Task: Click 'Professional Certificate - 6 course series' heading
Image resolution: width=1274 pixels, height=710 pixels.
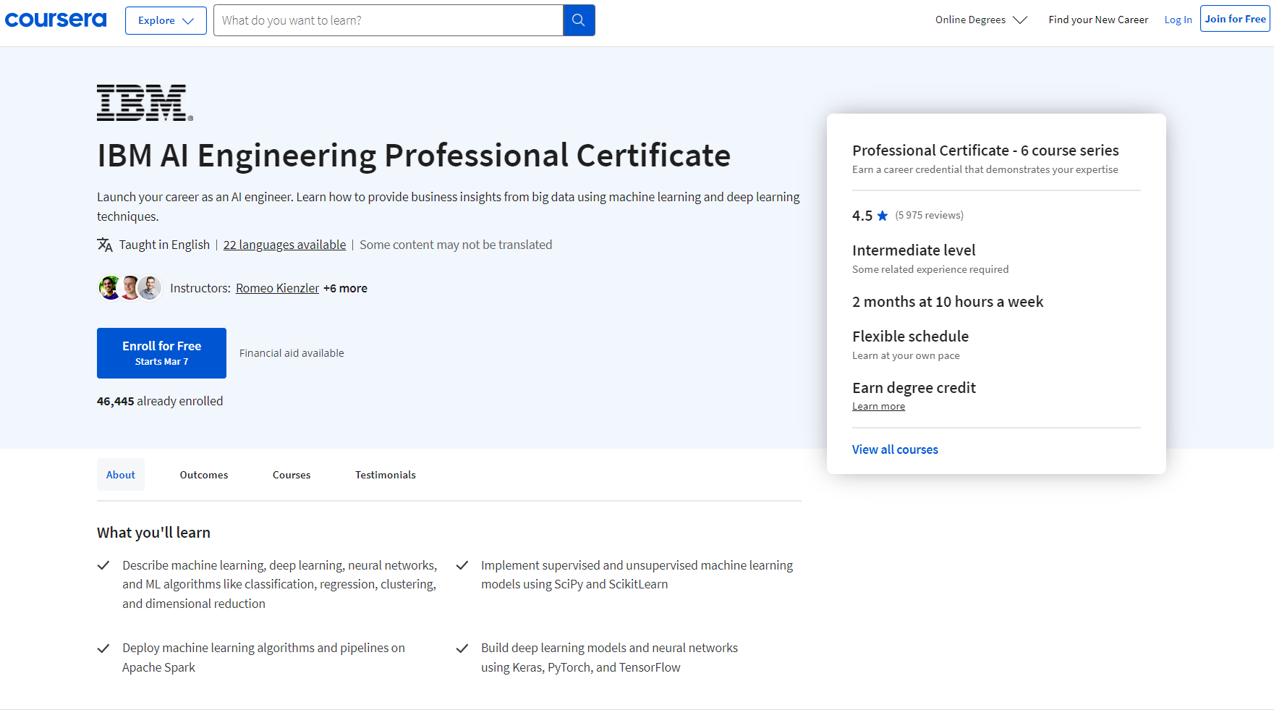Action: pyautogui.click(x=985, y=151)
